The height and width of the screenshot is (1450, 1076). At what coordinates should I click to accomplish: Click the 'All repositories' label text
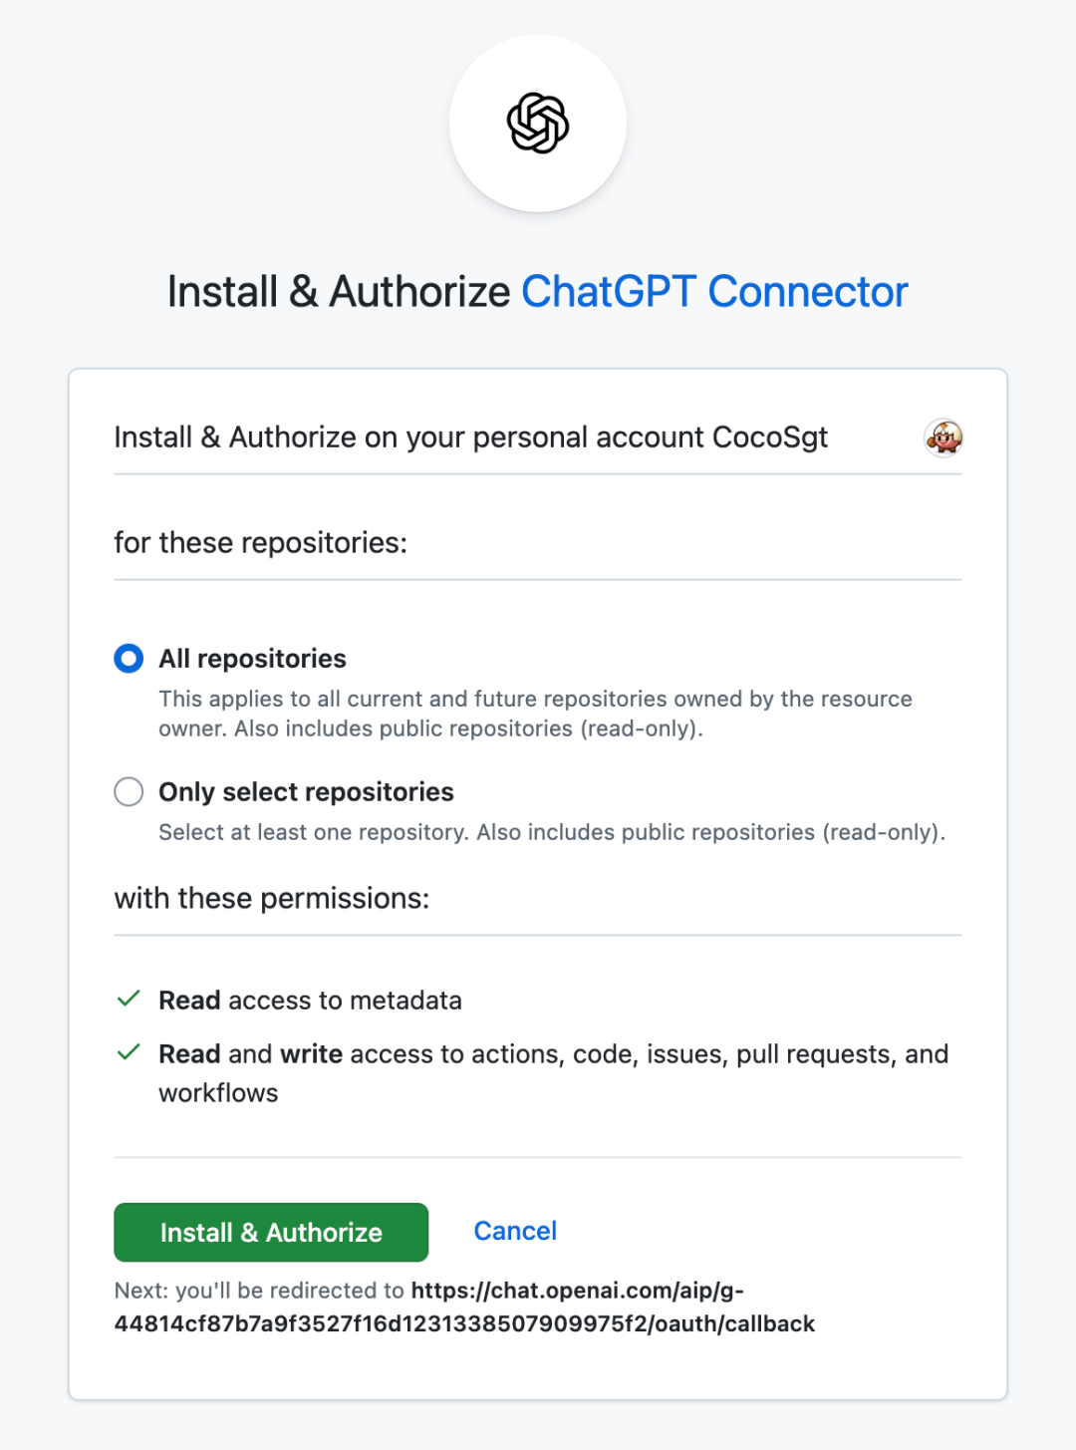(253, 659)
